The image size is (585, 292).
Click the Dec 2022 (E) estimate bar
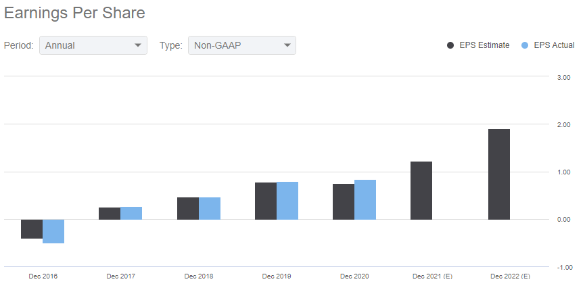point(499,174)
